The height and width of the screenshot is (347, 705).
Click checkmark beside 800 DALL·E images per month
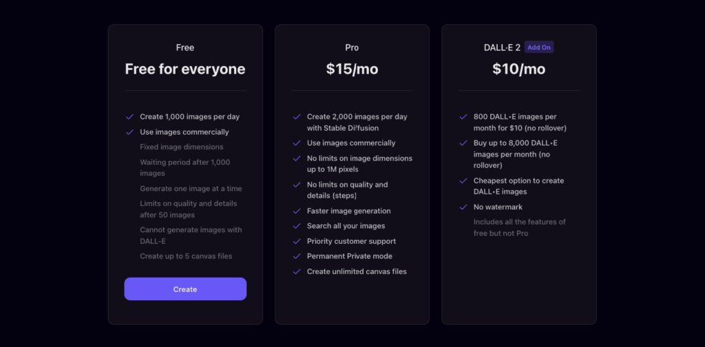point(463,117)
